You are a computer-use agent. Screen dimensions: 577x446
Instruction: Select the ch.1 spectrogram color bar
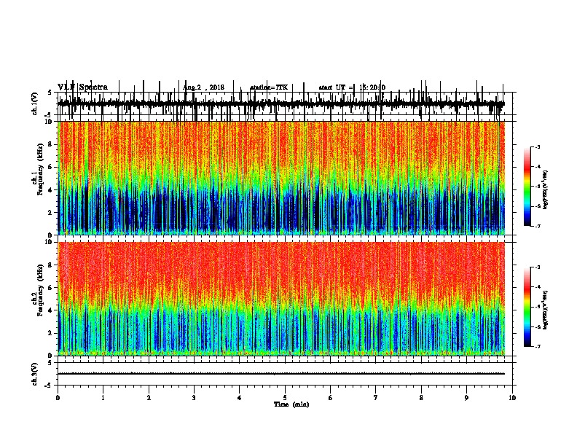point(527,187)
